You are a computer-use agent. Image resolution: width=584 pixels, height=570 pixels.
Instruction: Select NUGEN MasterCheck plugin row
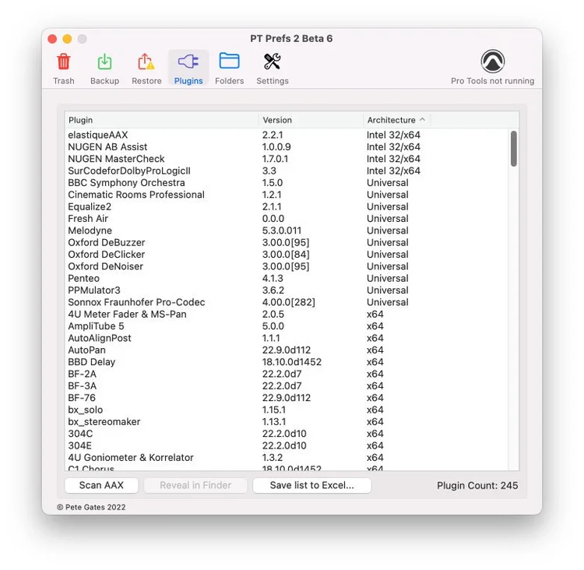point(286,159)
